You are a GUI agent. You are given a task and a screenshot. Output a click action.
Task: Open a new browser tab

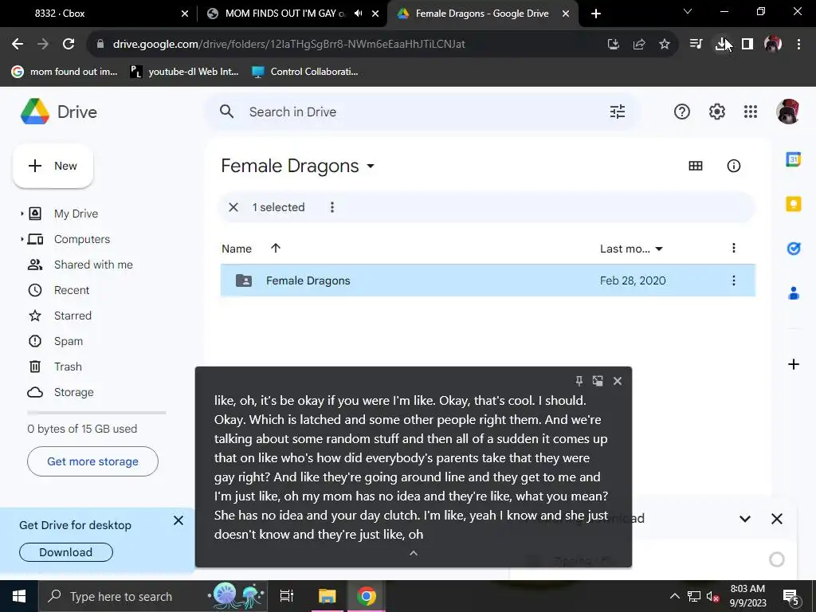596,14
